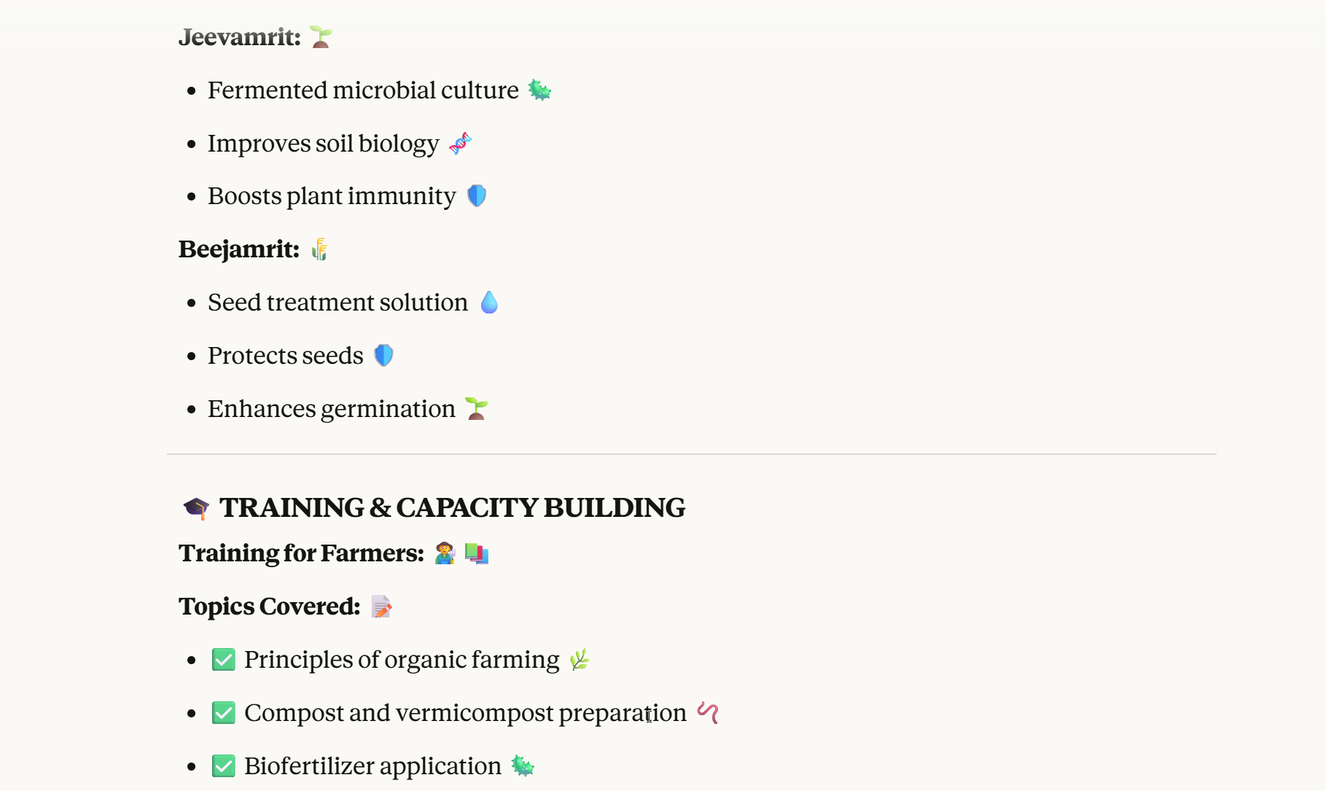
Task: Click the seedling emoji beside Jeevamrit heading
Action: (x=321, y=36)
